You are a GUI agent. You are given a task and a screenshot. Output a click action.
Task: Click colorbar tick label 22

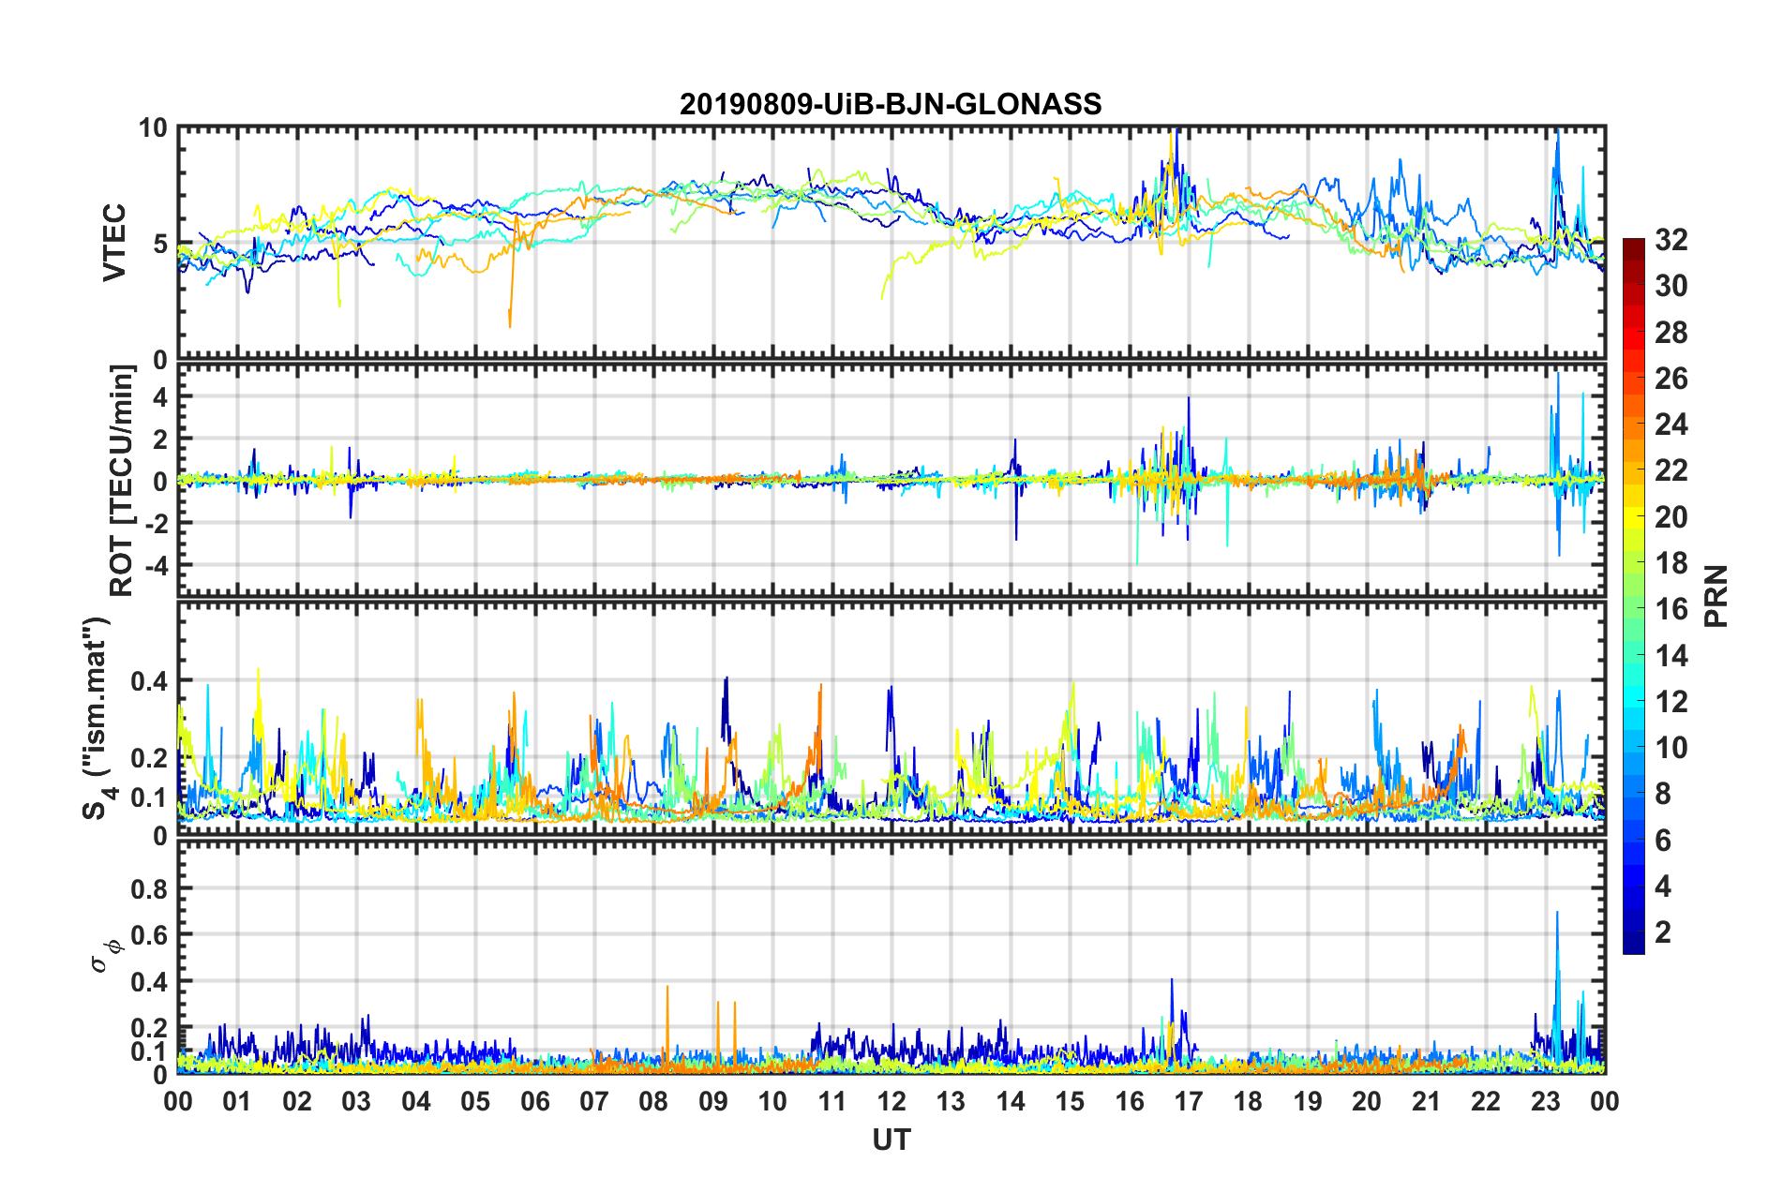click(1671, 470)
